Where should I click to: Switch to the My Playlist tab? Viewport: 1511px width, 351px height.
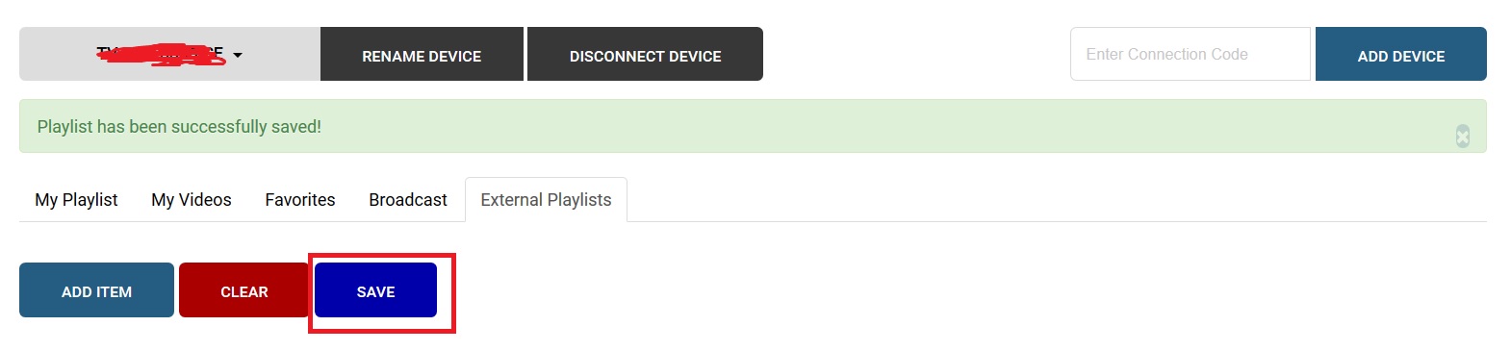76,199
